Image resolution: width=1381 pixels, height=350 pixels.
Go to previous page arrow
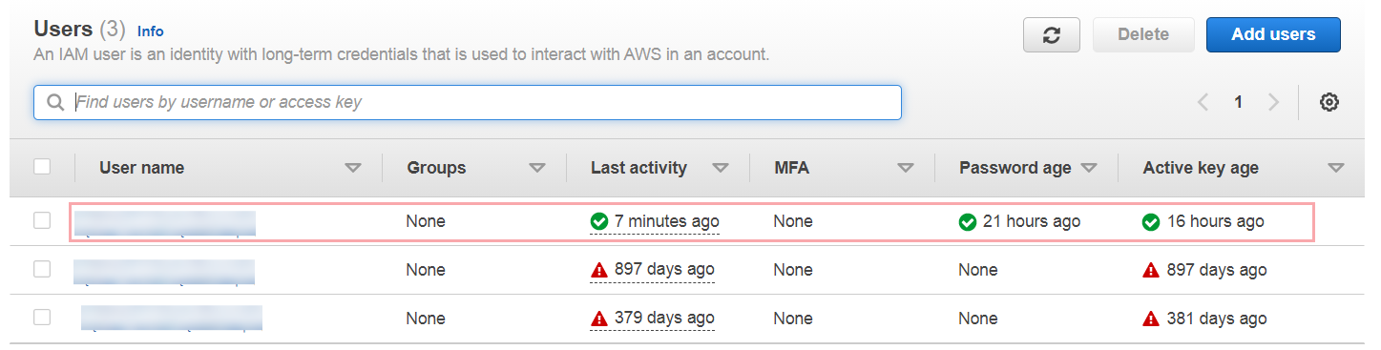[x=1203, y=102]
